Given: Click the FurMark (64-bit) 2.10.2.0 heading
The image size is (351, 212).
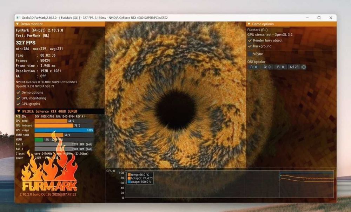Looking at the screenshot, I should (39, 30).
